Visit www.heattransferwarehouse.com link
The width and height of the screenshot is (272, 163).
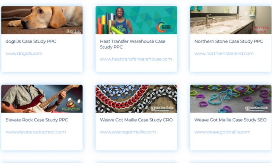coord(136,59)
